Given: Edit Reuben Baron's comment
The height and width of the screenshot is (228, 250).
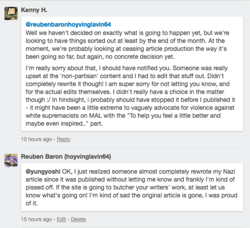Looking at the screenshot, I should [x=61, y=219].
